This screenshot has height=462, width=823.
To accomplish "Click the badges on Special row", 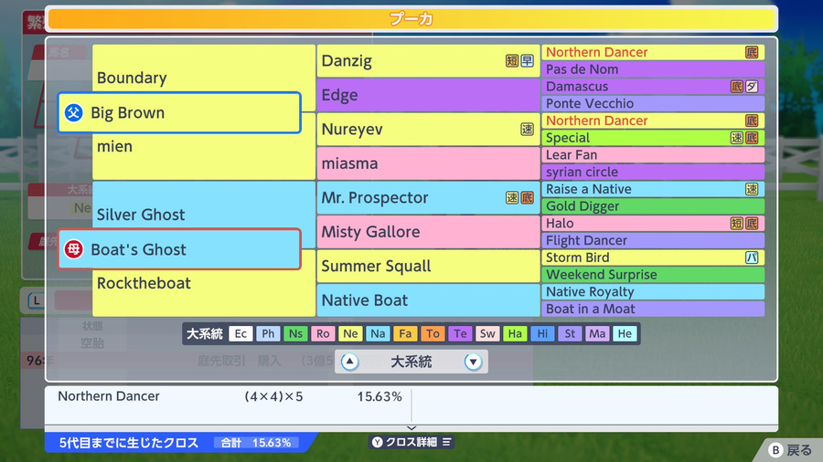I will tap(744, 138).
